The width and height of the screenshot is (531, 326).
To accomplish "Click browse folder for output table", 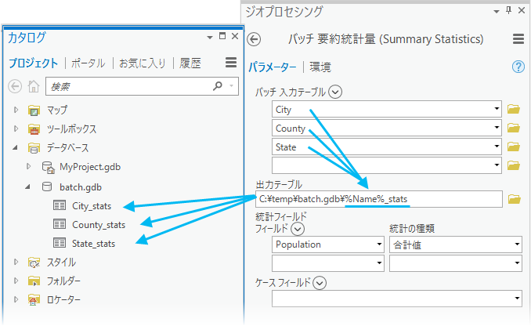I will 514,200.
